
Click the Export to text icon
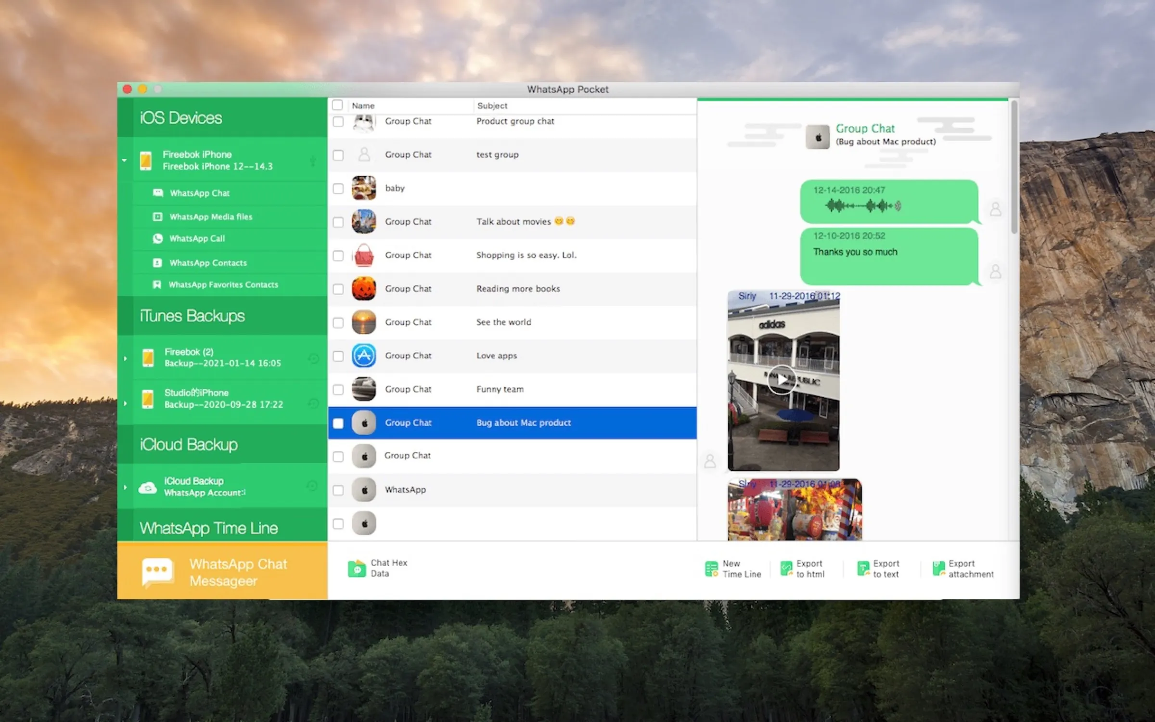(x=863, y=568)
